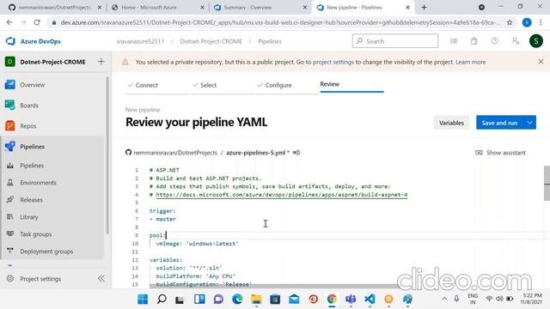Open the Chrome menu

[541, 22]
